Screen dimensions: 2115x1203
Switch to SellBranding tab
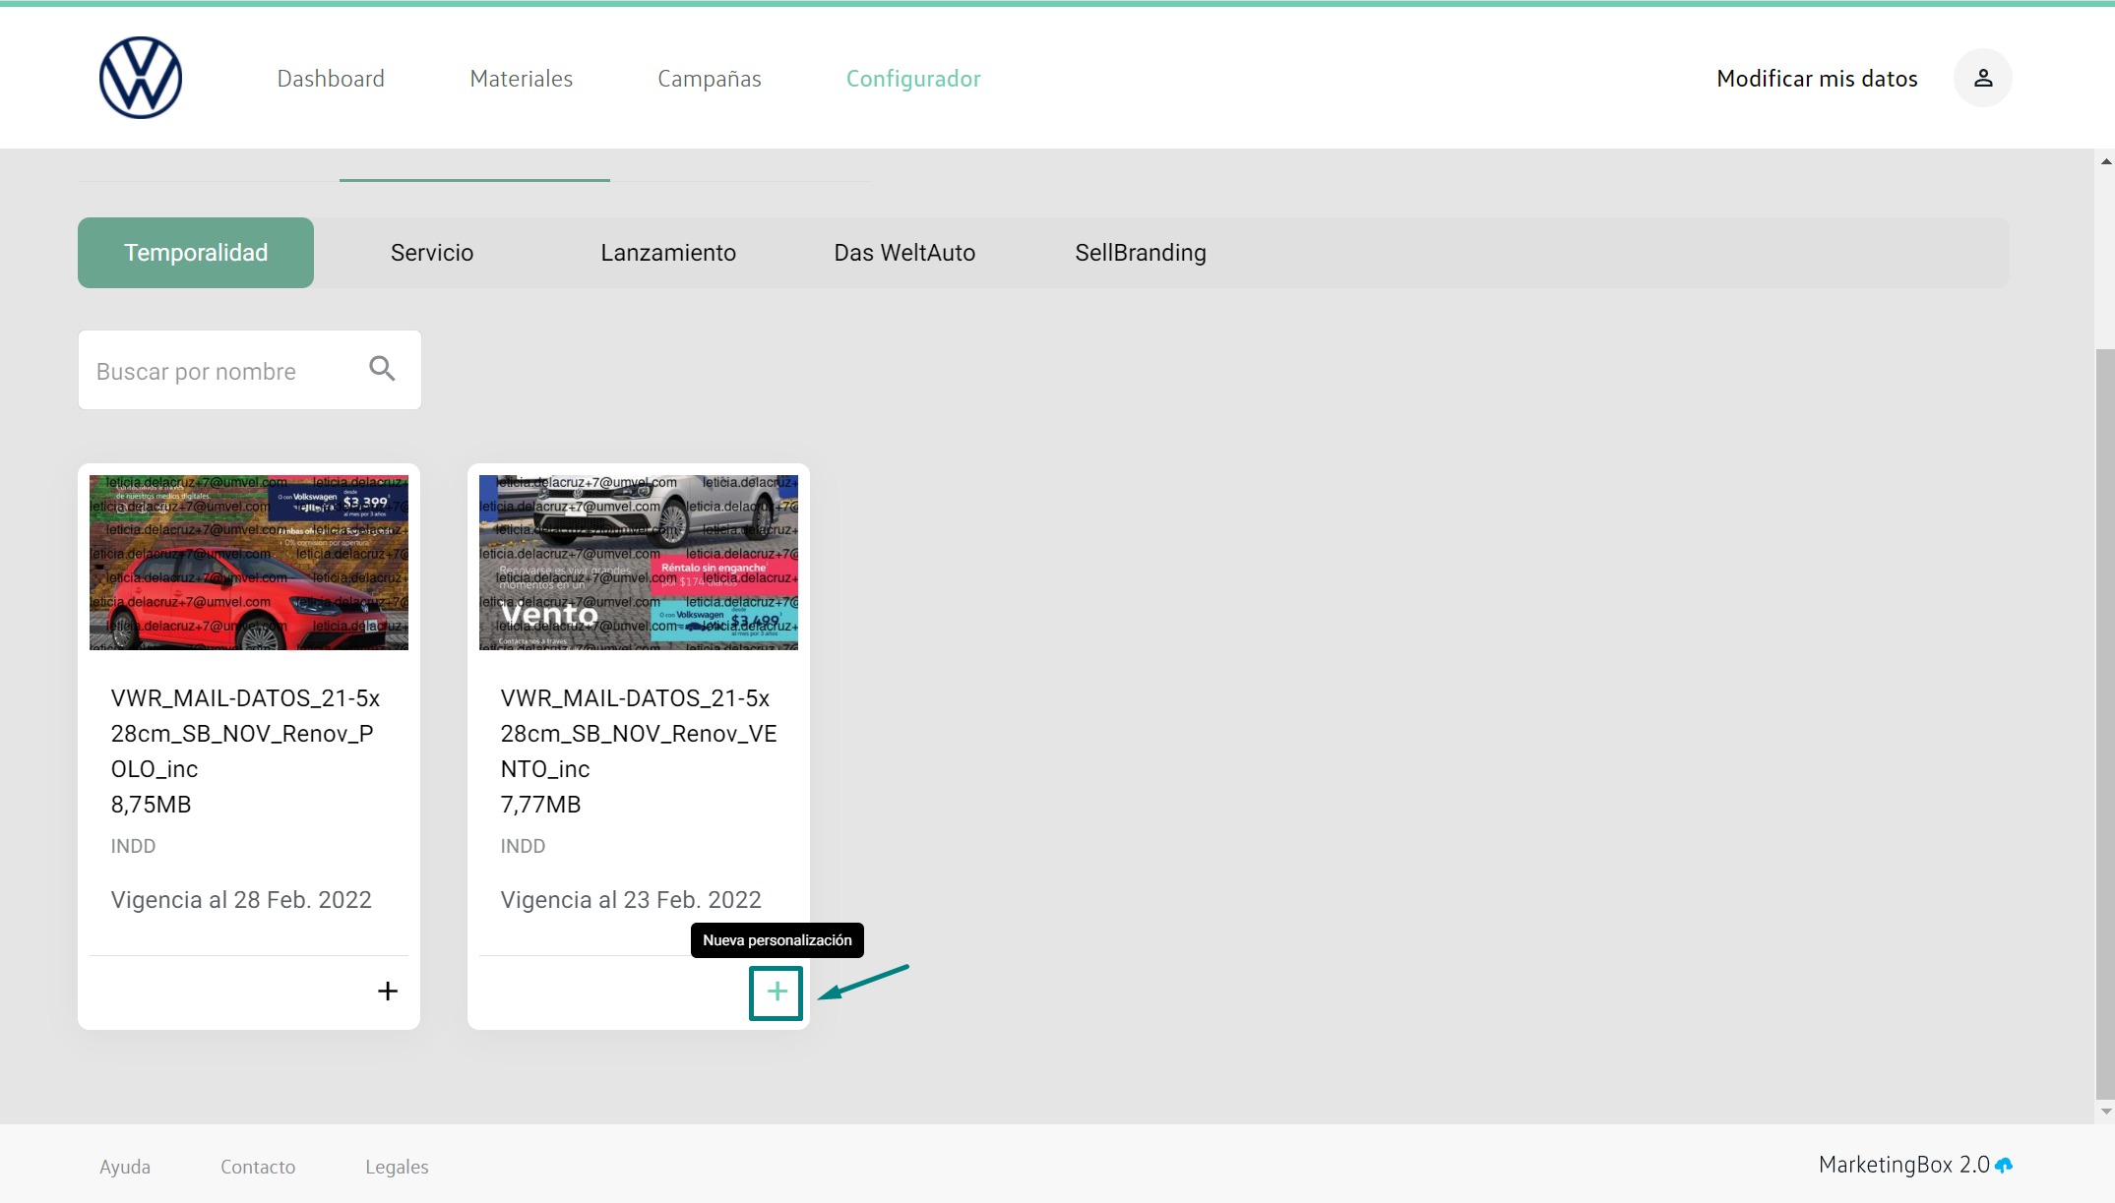click(x=1140, y=253)
